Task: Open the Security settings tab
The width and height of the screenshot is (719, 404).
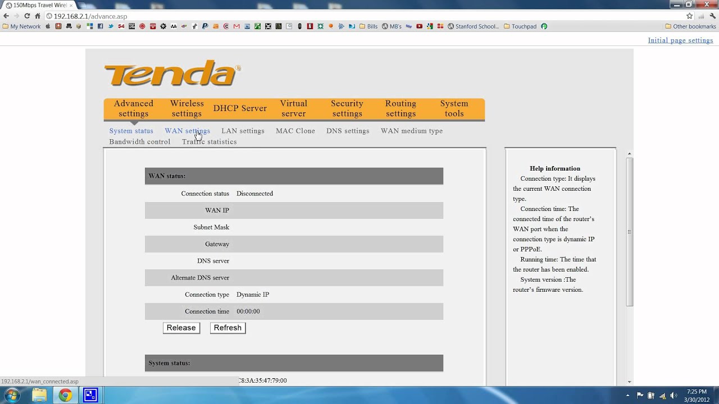Action: pyautogui.click(x=347, y=108)
